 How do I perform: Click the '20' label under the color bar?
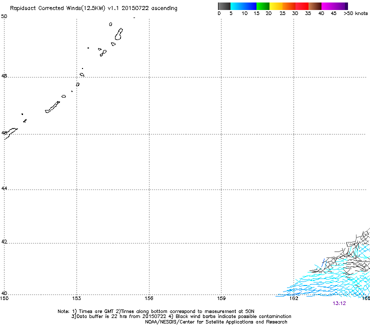click(268, 13)
